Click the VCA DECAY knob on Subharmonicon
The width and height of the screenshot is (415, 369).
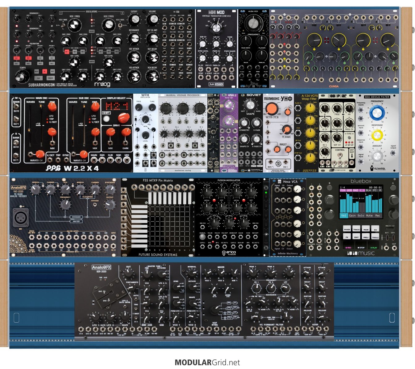coord(152,76)
